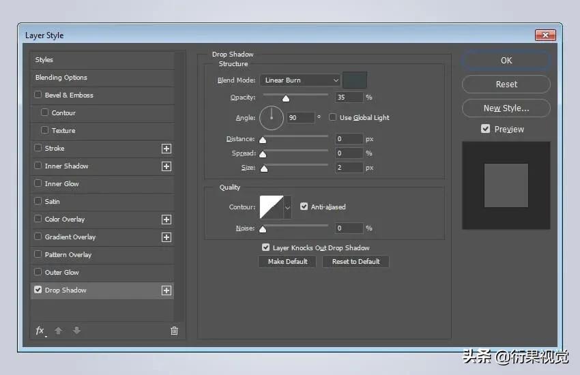Viewport: 580px width, 375px height.
Task: Click the Size value field
Action: [349, 167]
